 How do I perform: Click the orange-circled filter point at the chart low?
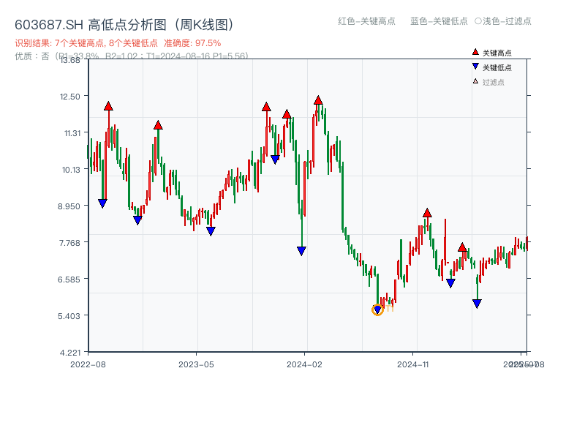coord(378,309)
